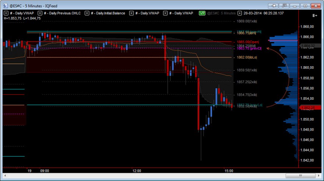This screenshot has width=324, height=181.
Task: Click the 20-03-2014 date time text
Action: (x=264, y=13)
